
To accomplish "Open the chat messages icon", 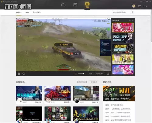I will (x=140, y=6).
